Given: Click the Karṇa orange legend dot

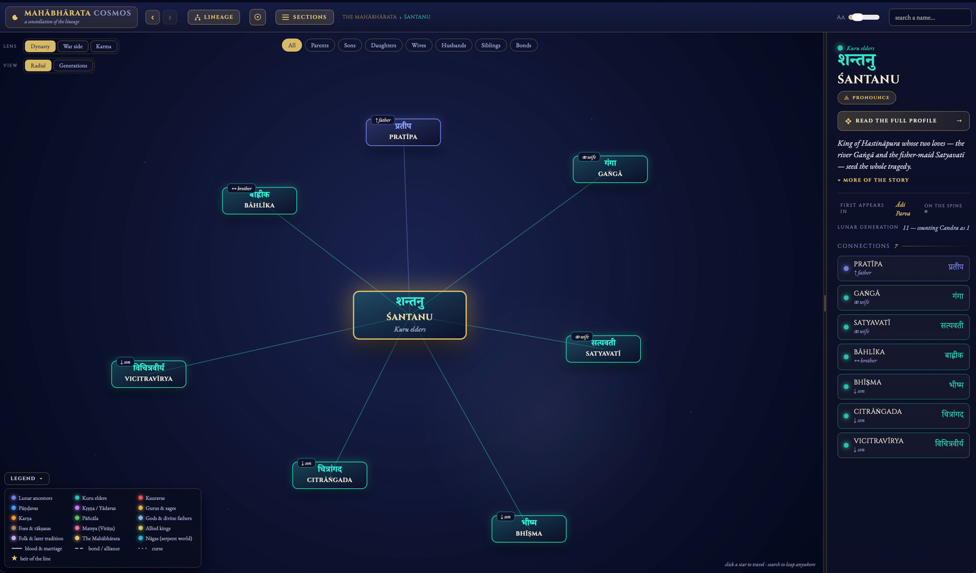Looking at the screenshot, I should [x=13, y=518].
